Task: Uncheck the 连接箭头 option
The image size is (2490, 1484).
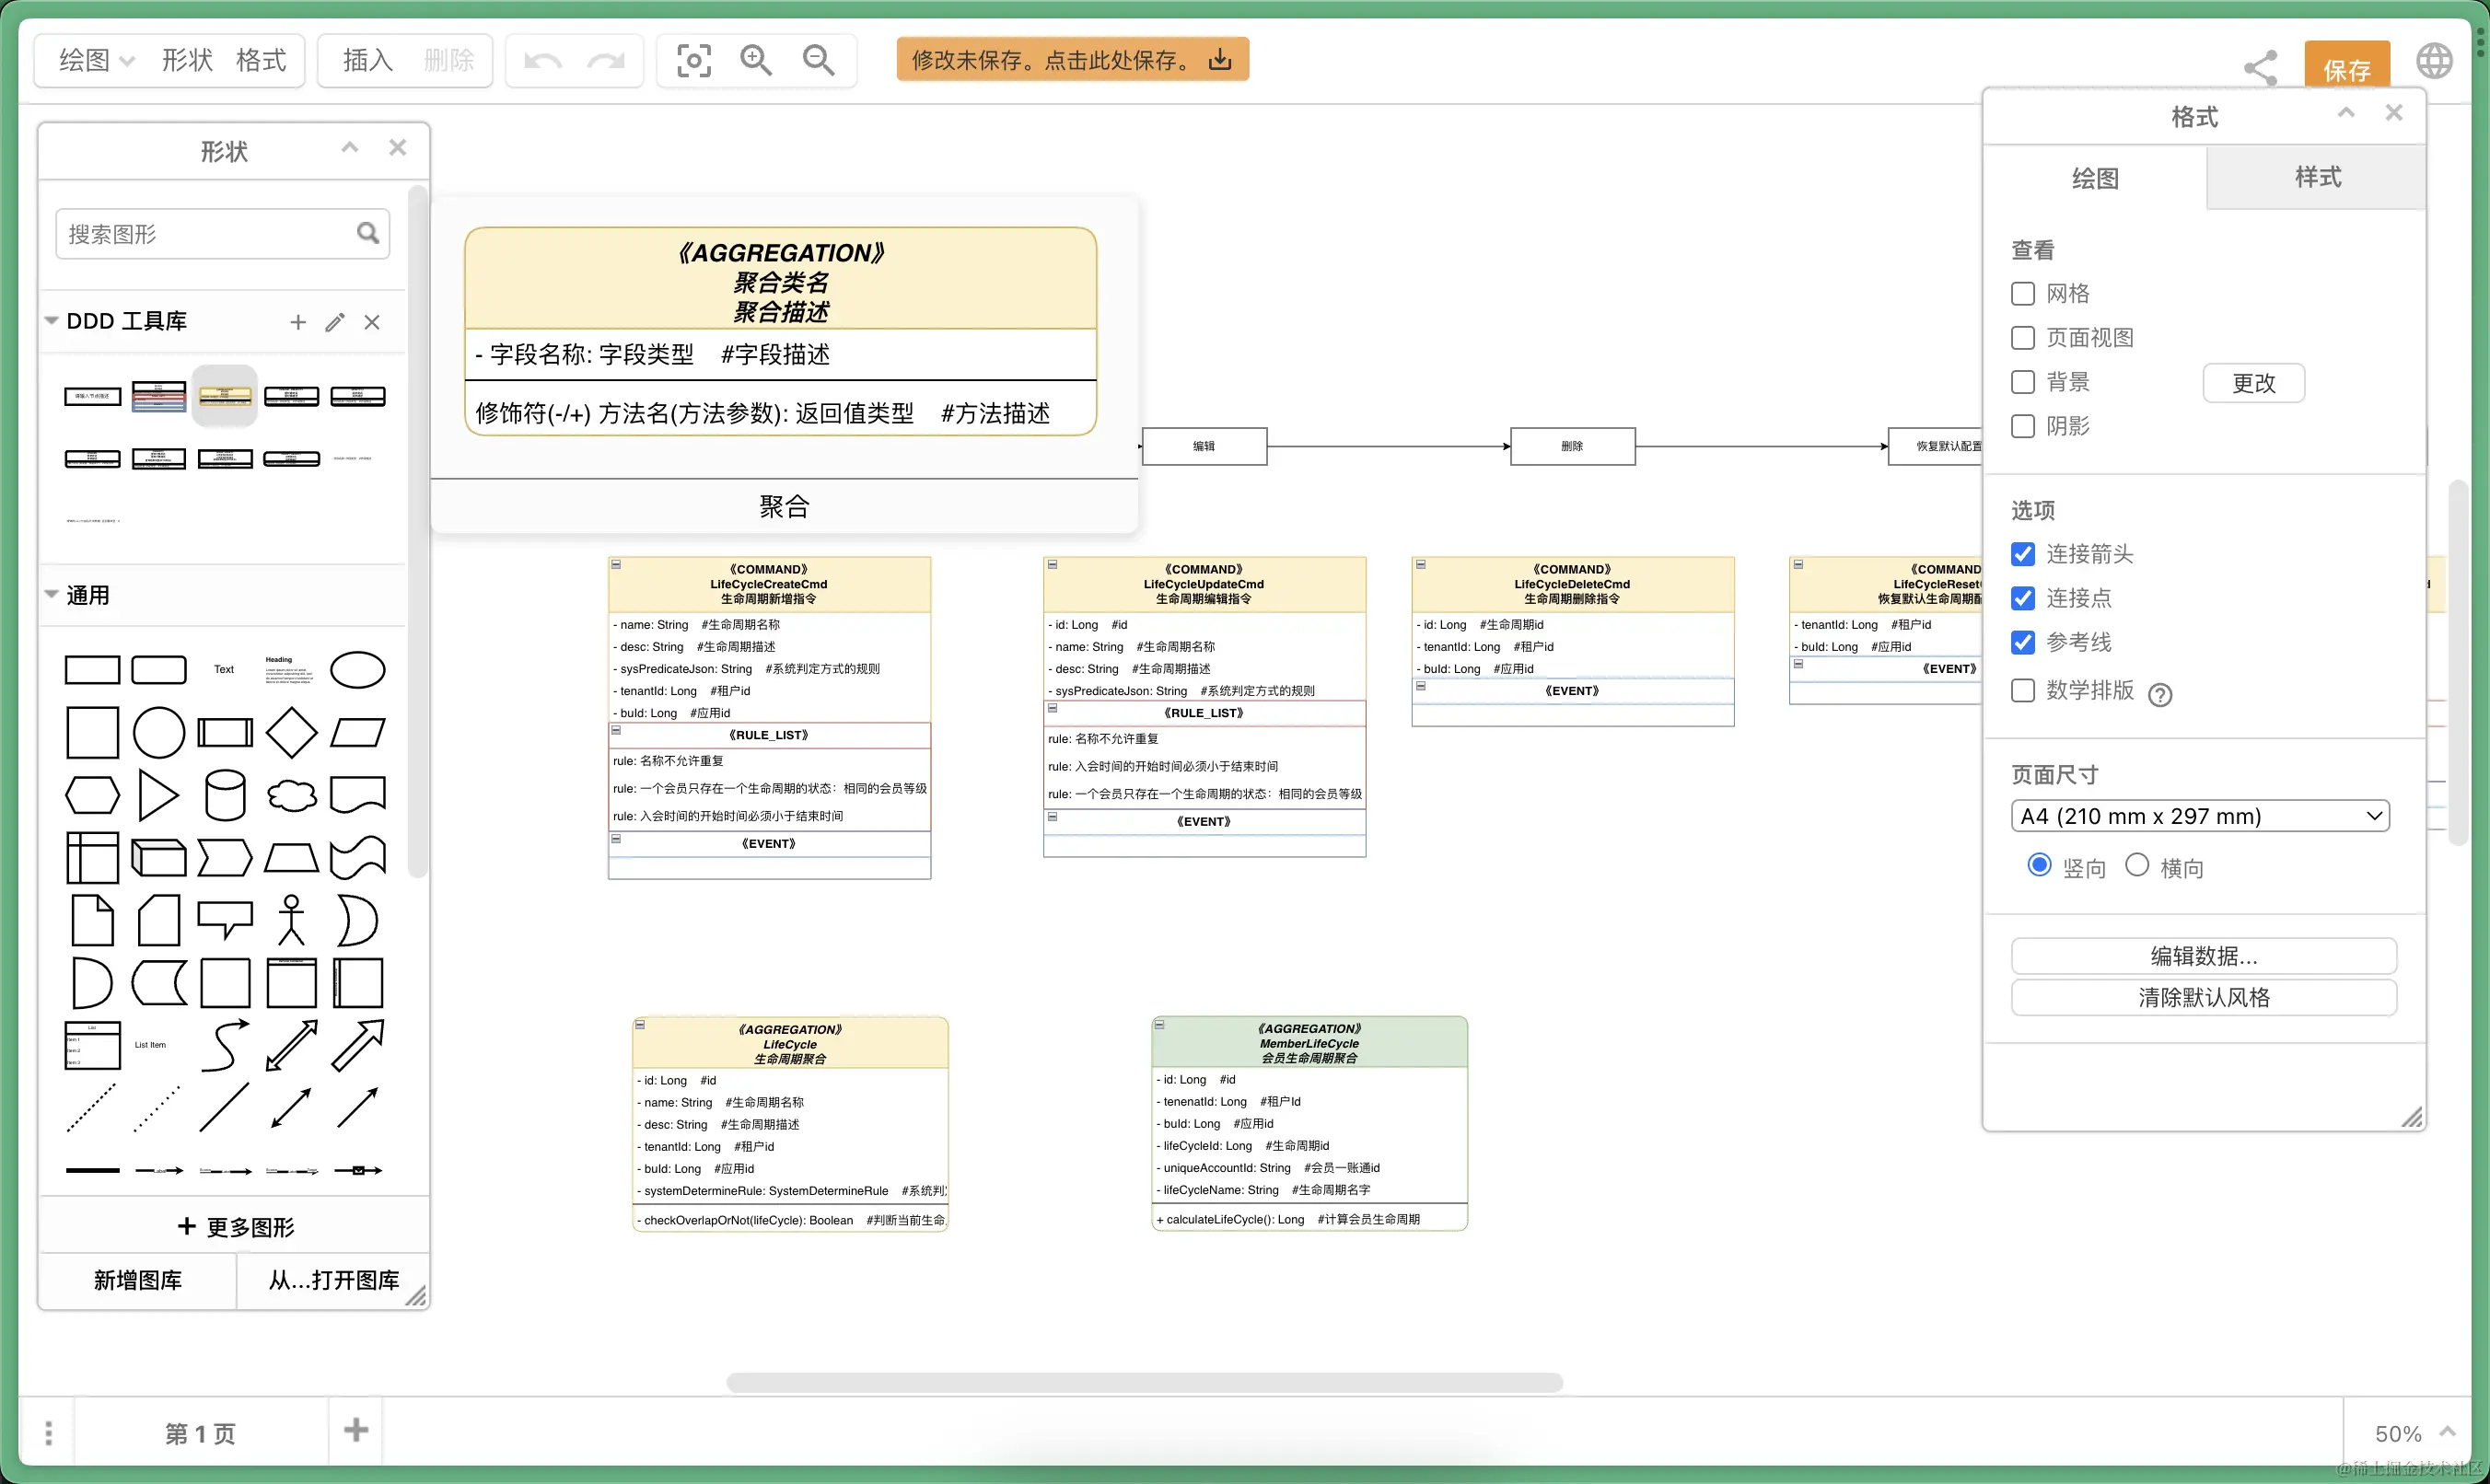Action: pos(2022,554)
